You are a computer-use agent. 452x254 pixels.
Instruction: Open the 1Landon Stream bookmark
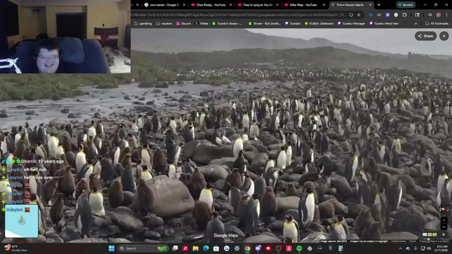point(227,24)
